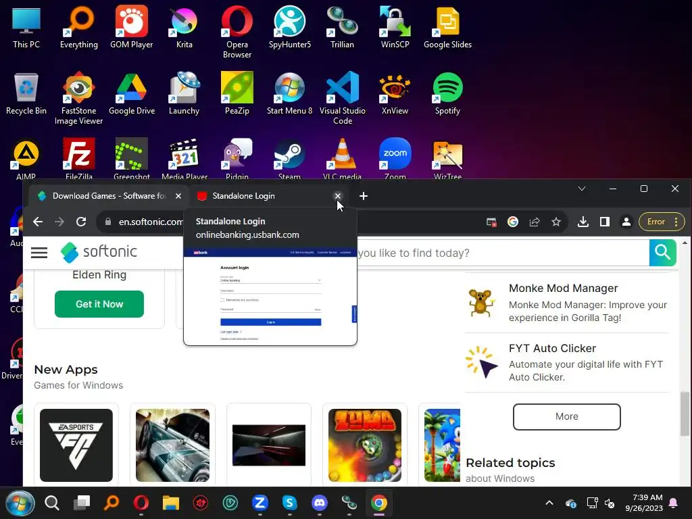Open the Everything search desktop icon
692x519 pixels.
click(79, 27)
